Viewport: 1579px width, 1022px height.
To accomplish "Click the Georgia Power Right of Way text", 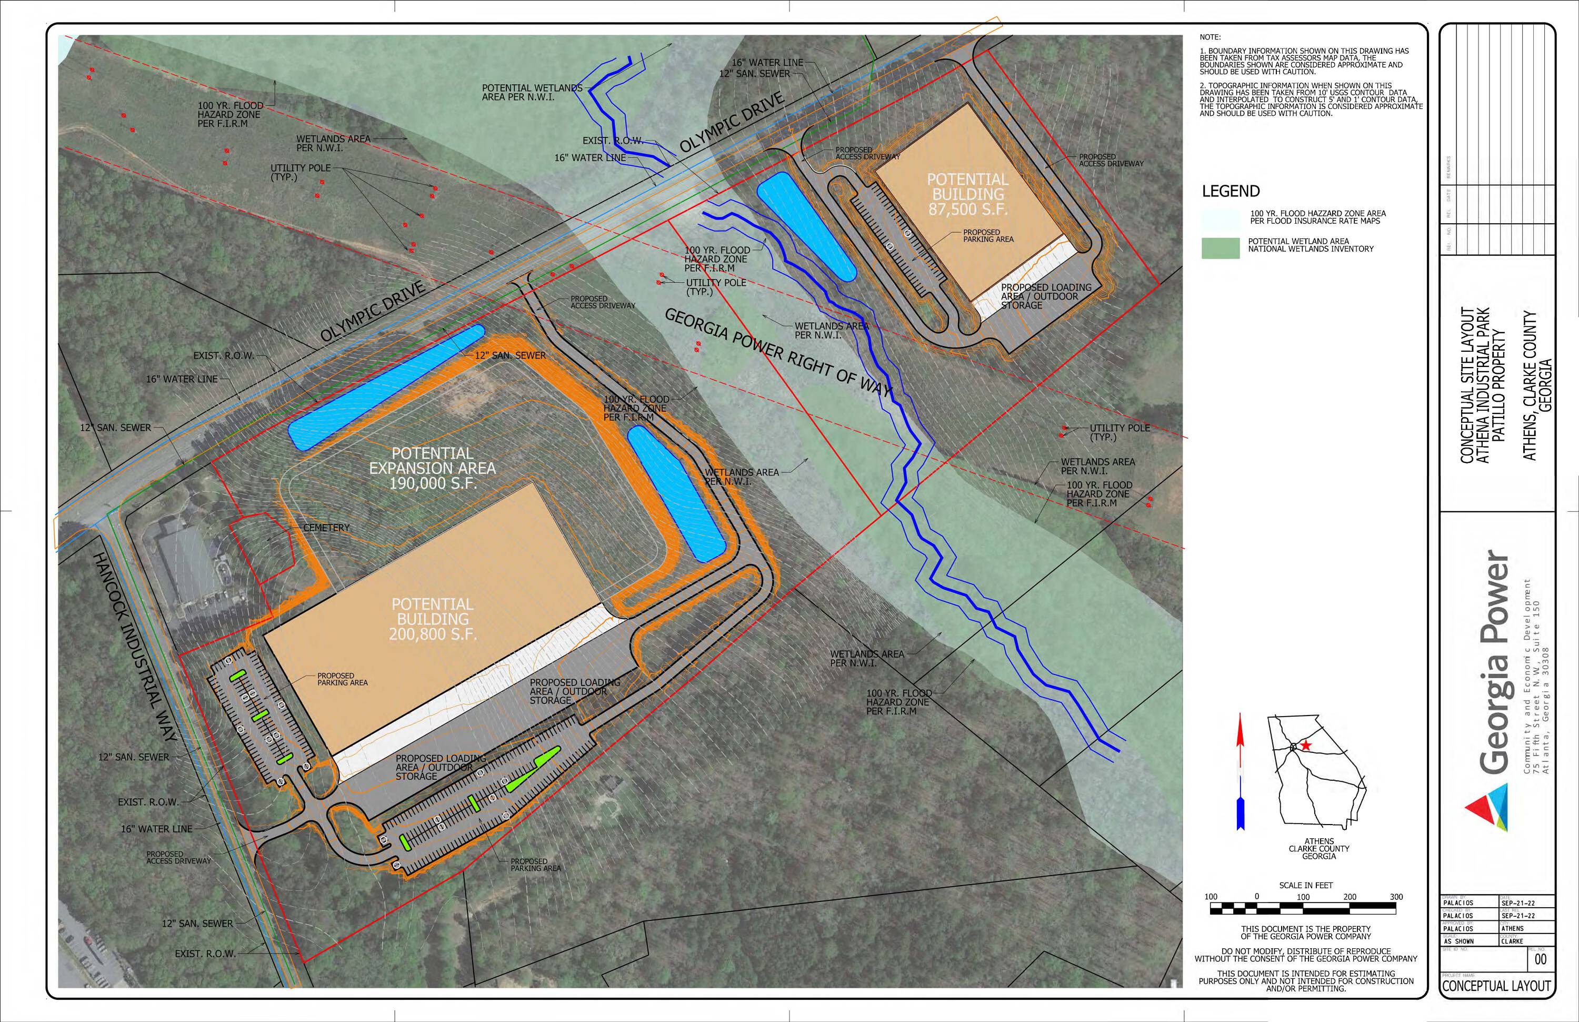I will (x=779, y=353).
